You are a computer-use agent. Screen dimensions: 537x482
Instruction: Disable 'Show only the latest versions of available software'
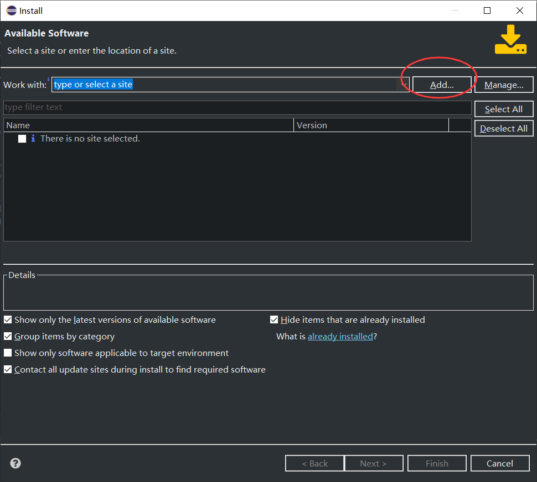tap(8, 319)
